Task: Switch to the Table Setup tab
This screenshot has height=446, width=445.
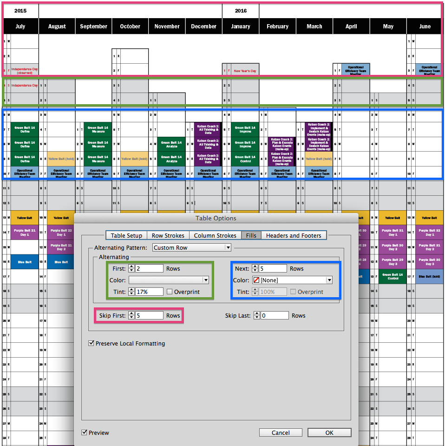Action: [x=126, y=235]
